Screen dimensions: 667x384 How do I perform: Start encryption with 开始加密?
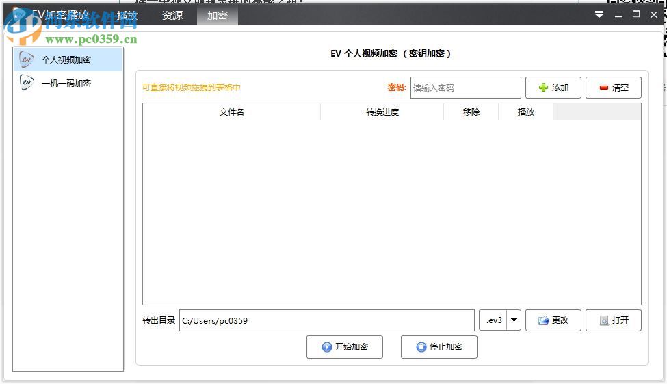click(x=345, y=347)
